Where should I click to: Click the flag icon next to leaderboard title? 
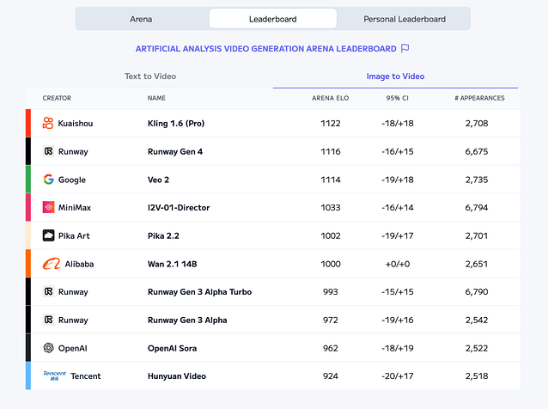pyautogui.click(x=405, y=49)
